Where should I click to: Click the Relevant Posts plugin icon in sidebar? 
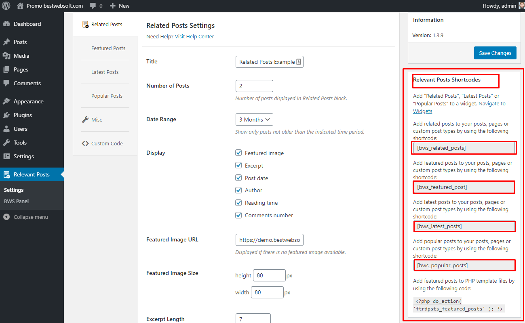[6, 174]
